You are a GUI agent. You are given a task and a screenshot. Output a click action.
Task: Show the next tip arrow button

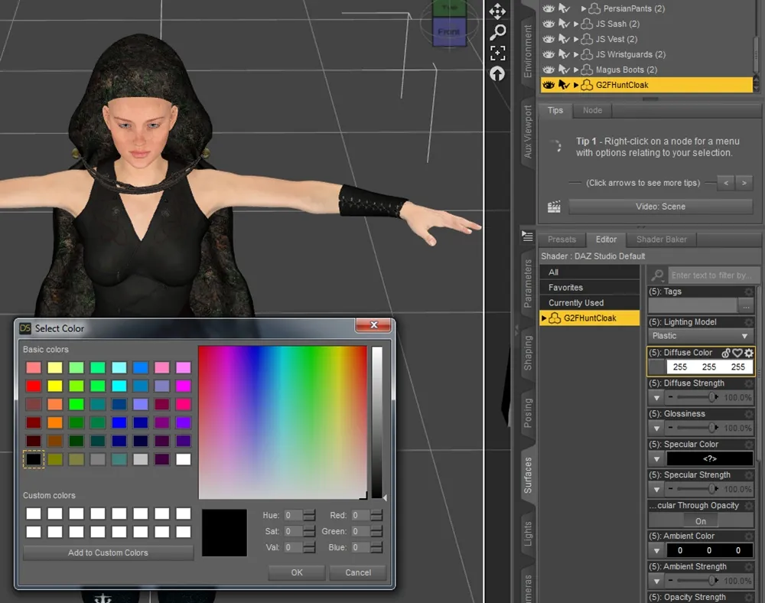(x=744, y=183)
